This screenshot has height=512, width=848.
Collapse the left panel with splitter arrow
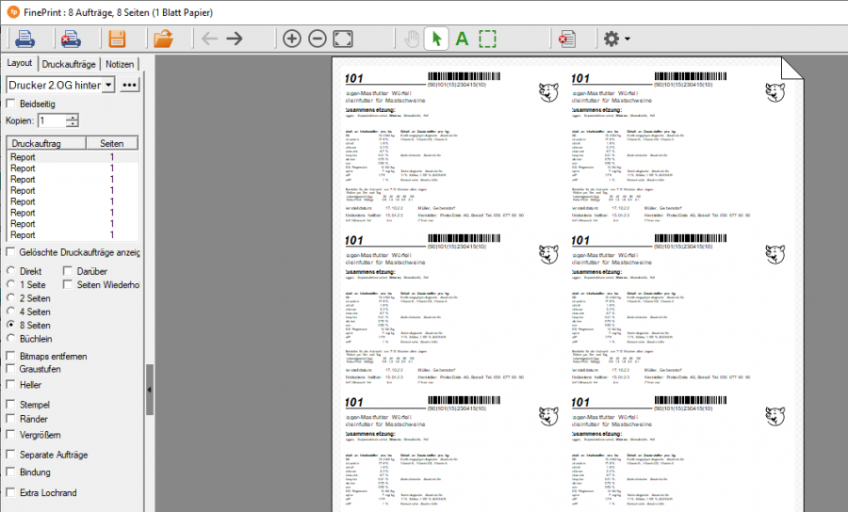(x=150, y=390)
